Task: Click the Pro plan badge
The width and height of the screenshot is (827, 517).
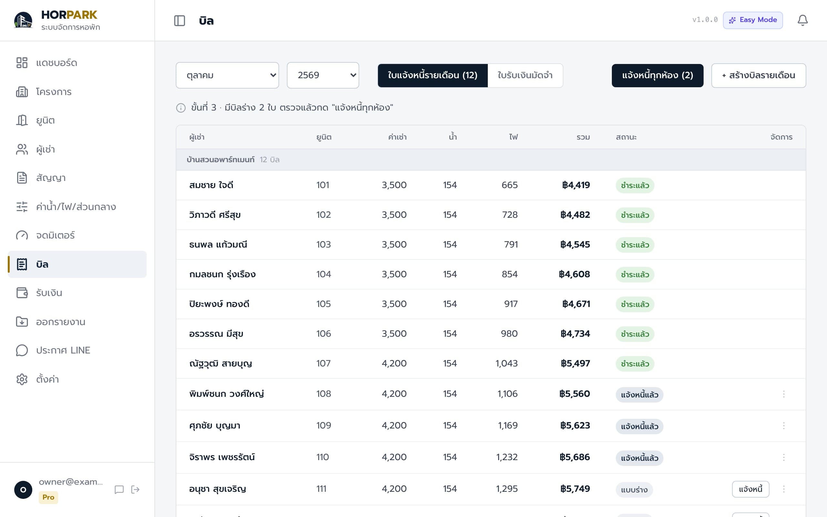Action: pos(48,497)
